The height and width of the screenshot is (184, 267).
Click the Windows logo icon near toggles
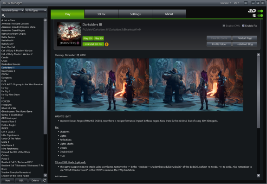[254, 15]
